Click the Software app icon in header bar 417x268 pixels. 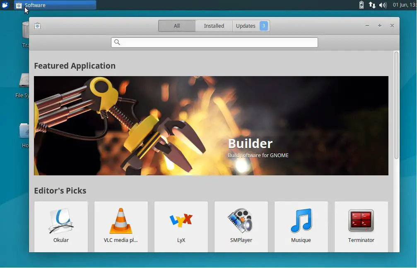coord(38,26)
